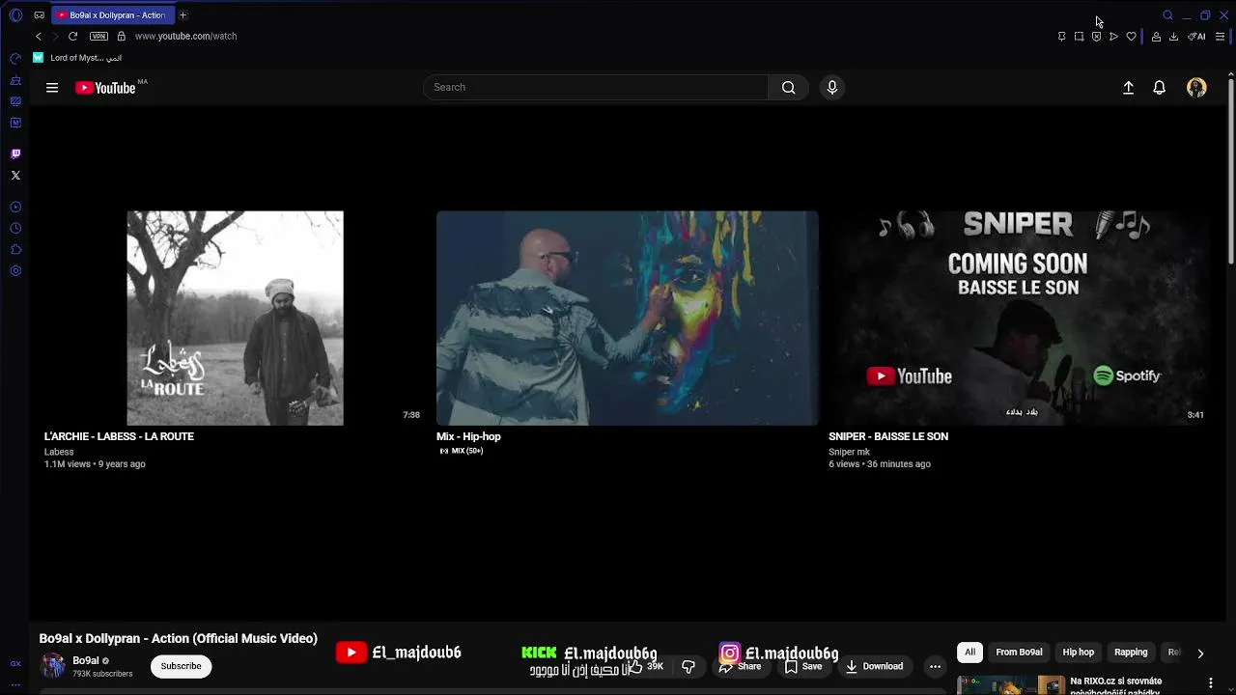Screen dimensions: 1236x695
Task: Open the Labess La Route thumbnail
Action: click(235, 318)
